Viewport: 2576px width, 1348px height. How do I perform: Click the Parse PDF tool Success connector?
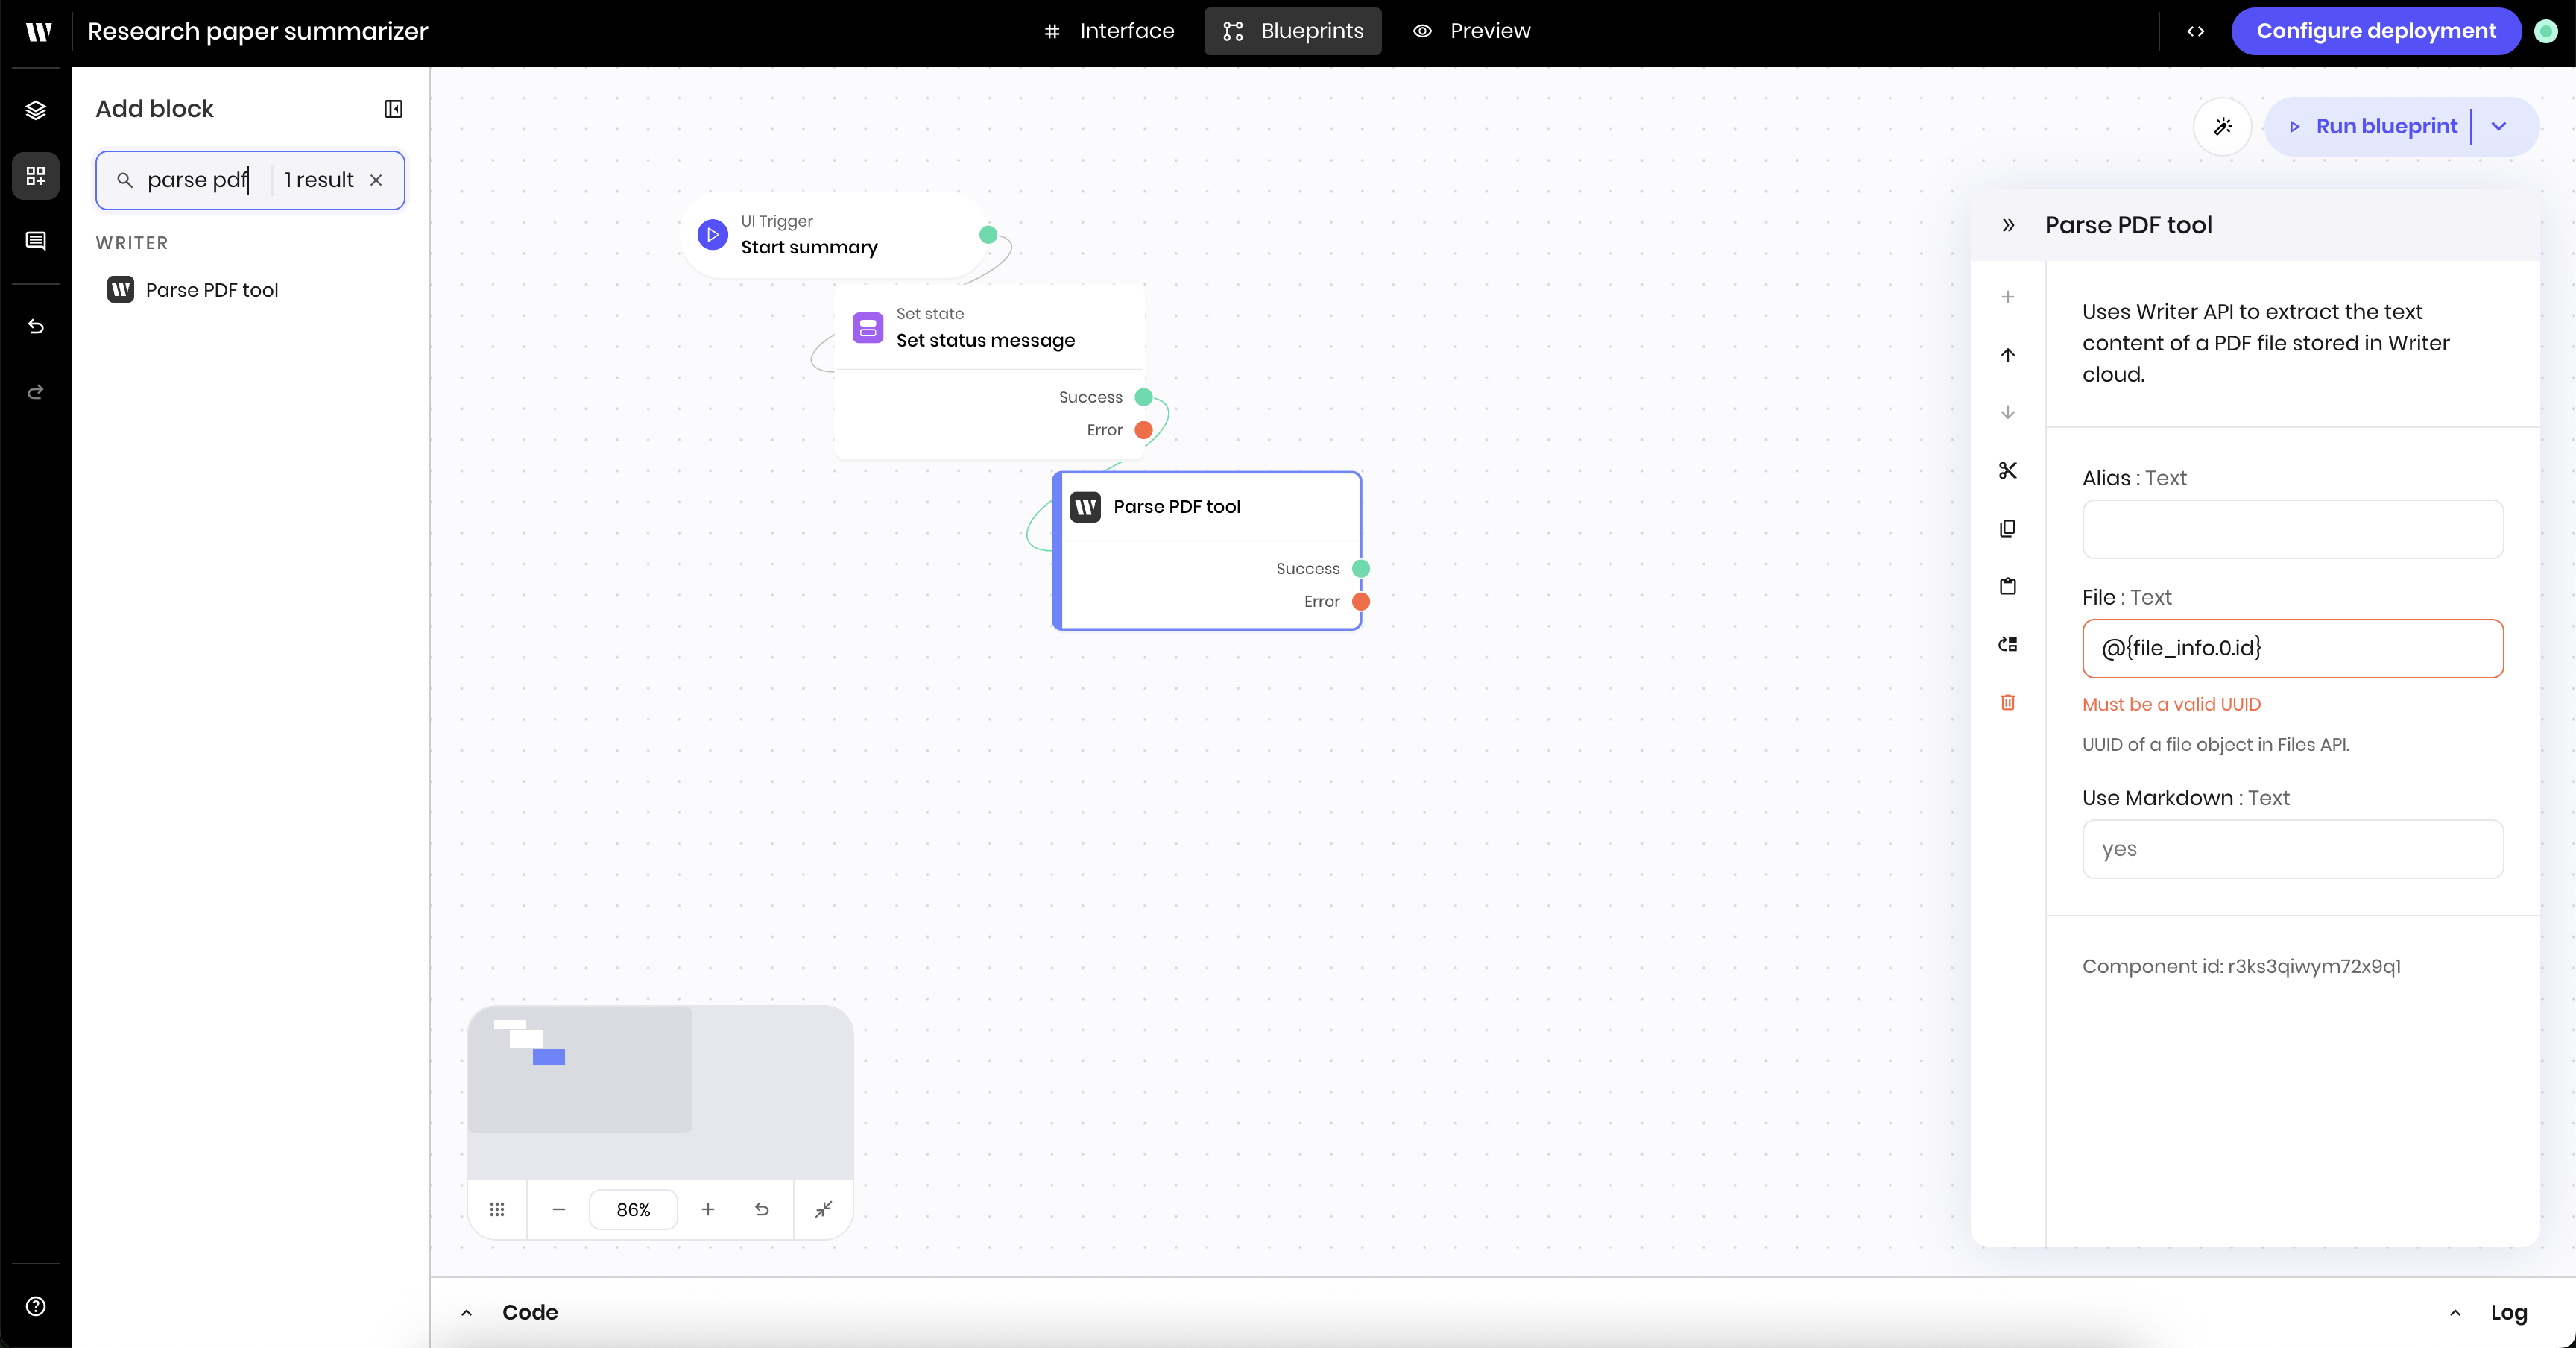pos(1360,569)
